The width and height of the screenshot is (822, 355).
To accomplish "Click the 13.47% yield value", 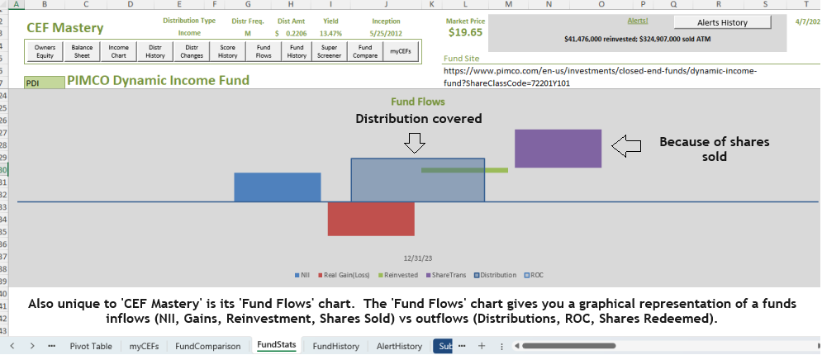I will 330,33.
